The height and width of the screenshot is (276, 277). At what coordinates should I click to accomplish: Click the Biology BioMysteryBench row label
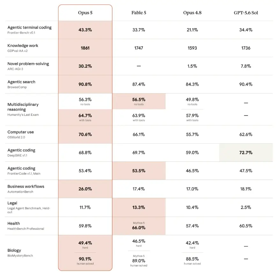pyautogui.click(x=20, y=253)
